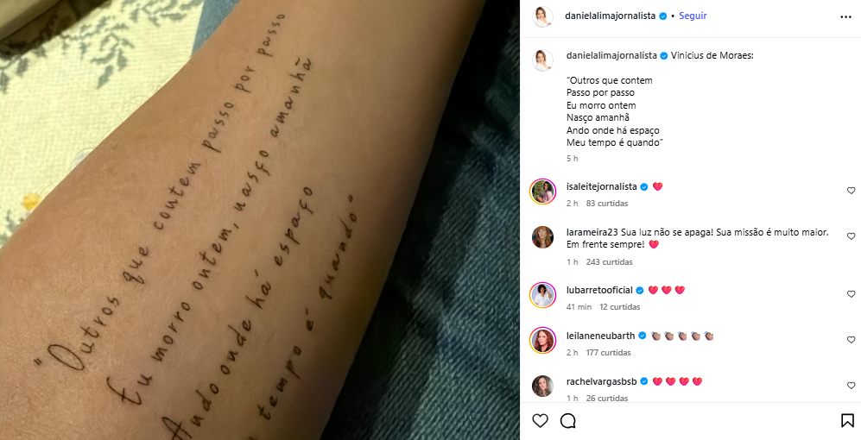Screen dimensions: 861x440
Task: Open leilaneneubarth's story ring avatar
Action: 542,341
